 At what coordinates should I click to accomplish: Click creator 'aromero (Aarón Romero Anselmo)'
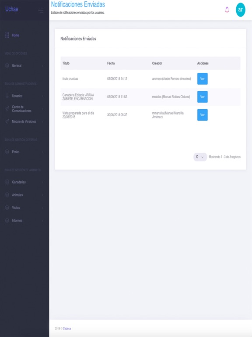pyautogui.click(x=171, y=79)
